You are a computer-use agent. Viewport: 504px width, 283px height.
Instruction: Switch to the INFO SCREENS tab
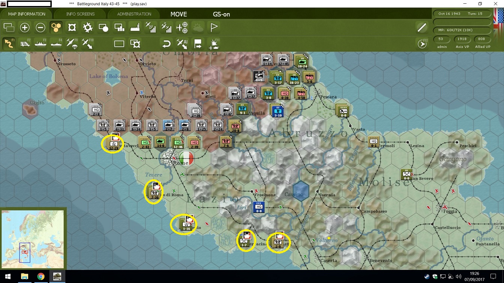click(80, 14)
